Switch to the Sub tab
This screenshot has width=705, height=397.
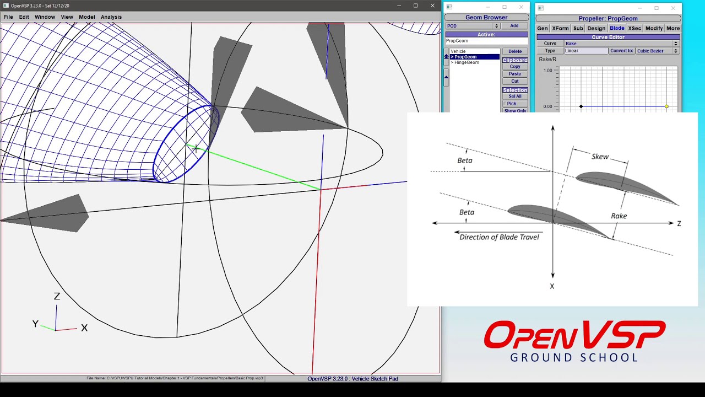[578, 28]
